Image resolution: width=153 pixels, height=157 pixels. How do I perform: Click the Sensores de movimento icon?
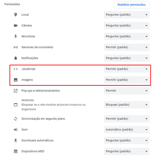click(x=16, y=47)
